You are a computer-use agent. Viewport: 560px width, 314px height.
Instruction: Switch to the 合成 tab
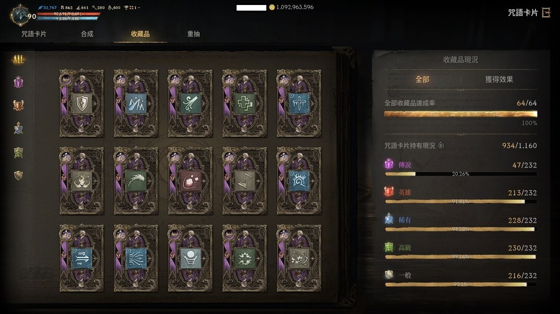86,34
